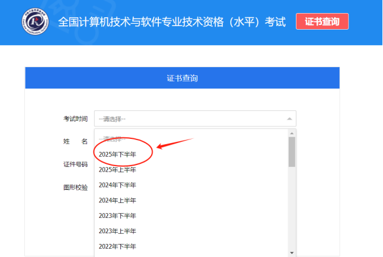Collapse the 考试时间 dropdown via its arrow
Screen dimensions: 383x257
coord(289,119)
